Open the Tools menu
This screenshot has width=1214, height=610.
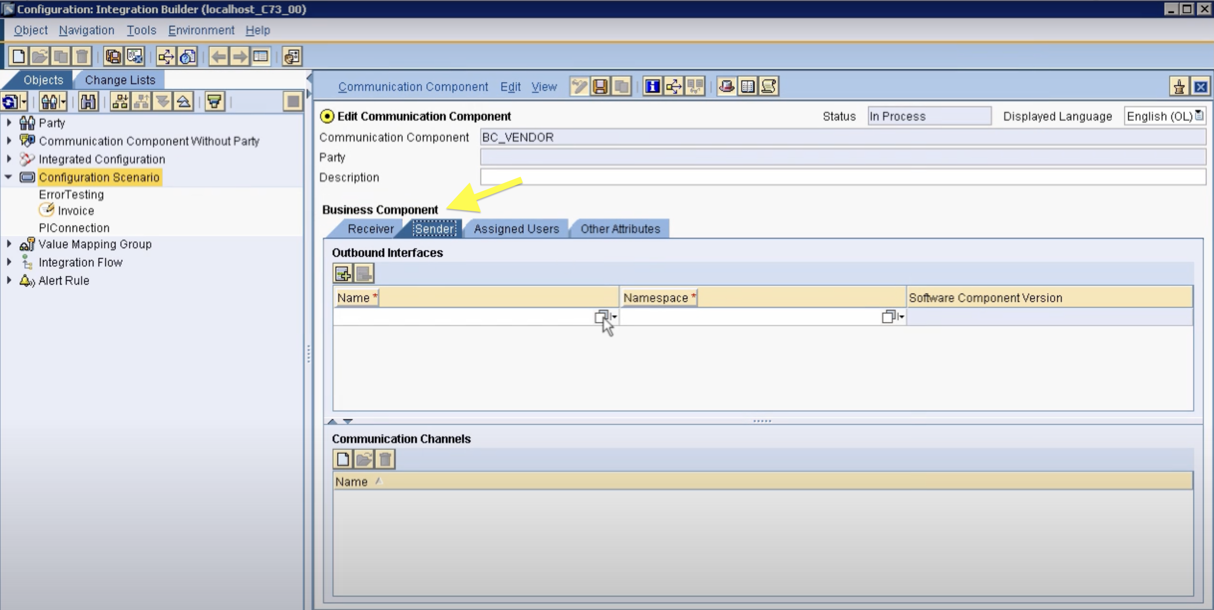[x=141, y=30]
